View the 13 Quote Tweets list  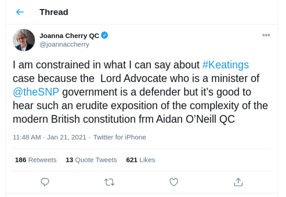[91, 160]
